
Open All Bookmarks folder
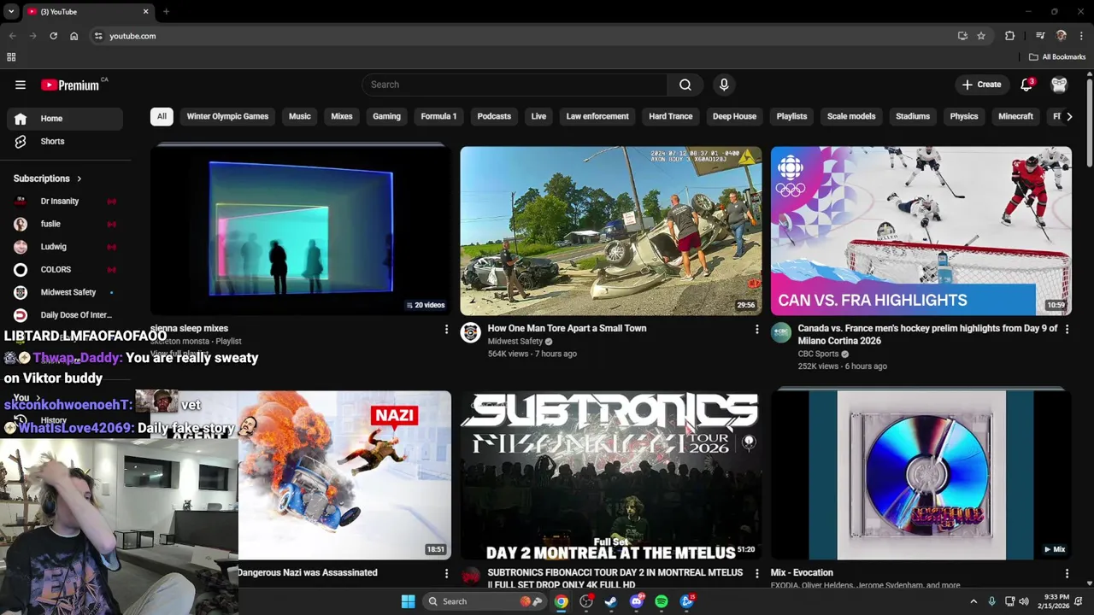click(x=1057, y=57)
